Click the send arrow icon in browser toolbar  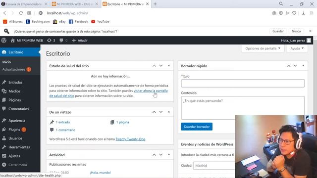[x=287, y=13]
